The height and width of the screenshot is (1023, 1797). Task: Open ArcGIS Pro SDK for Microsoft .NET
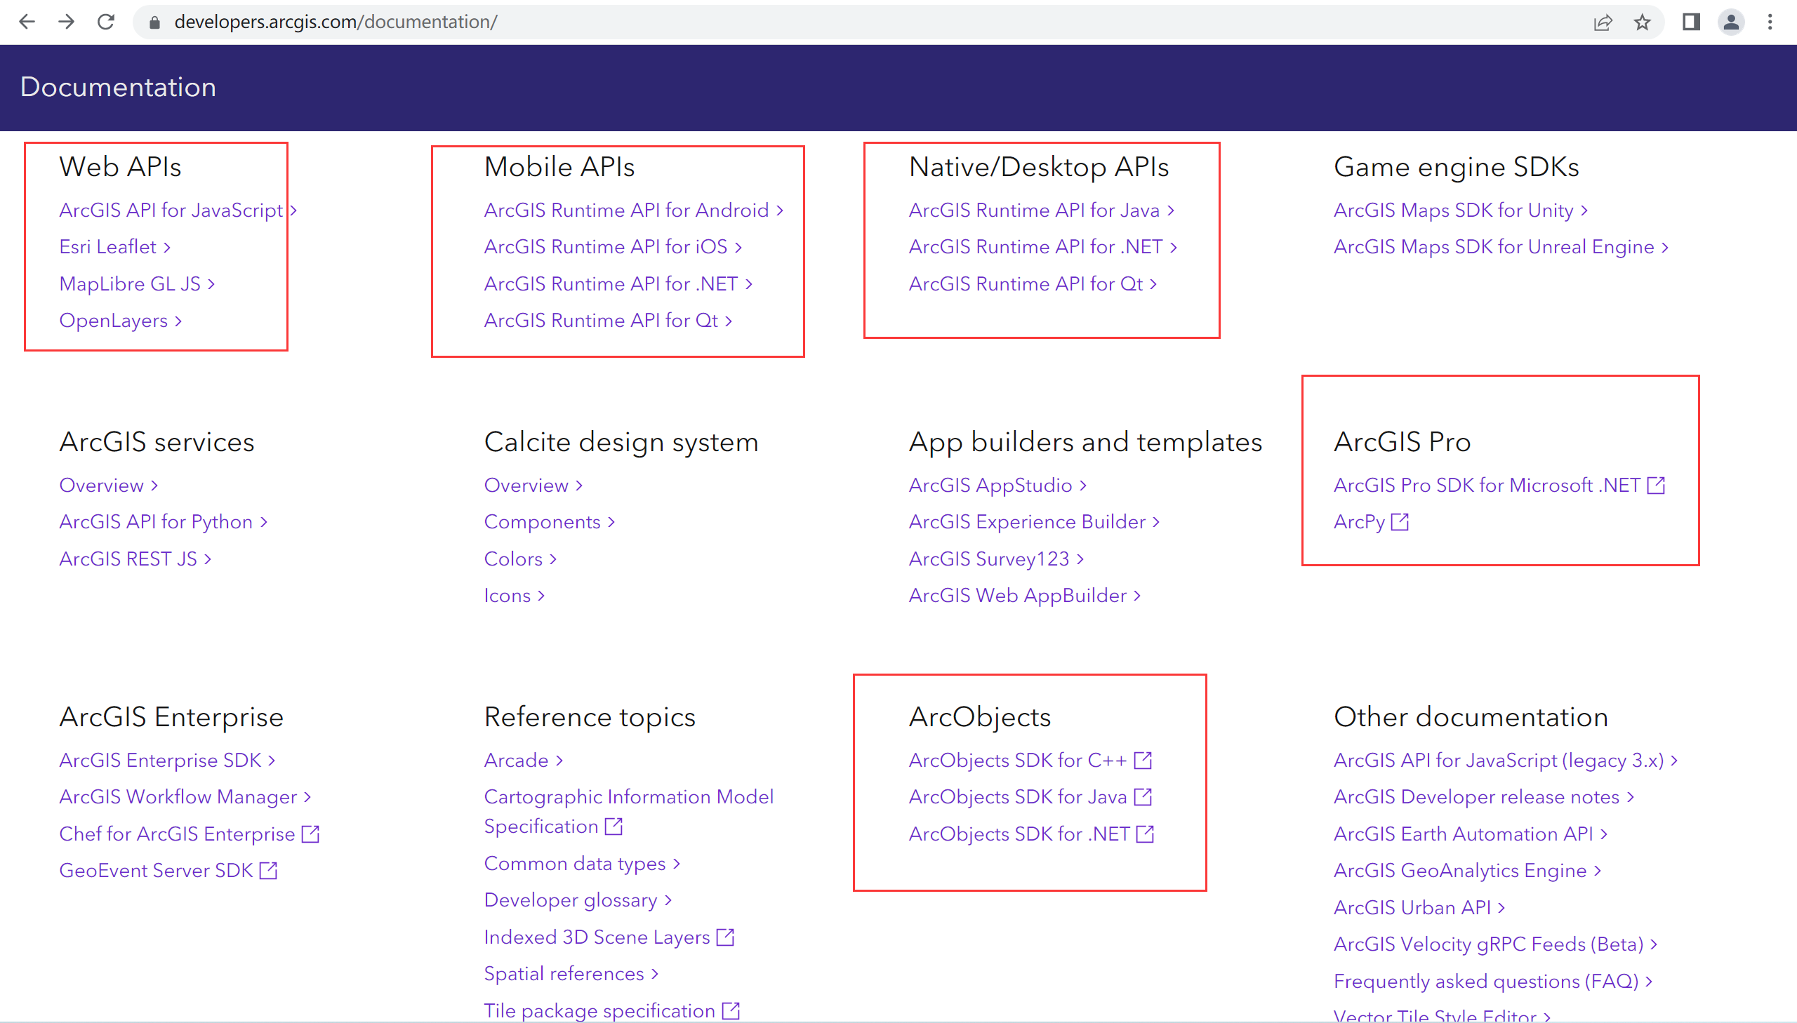click(x=1500, y=486)
